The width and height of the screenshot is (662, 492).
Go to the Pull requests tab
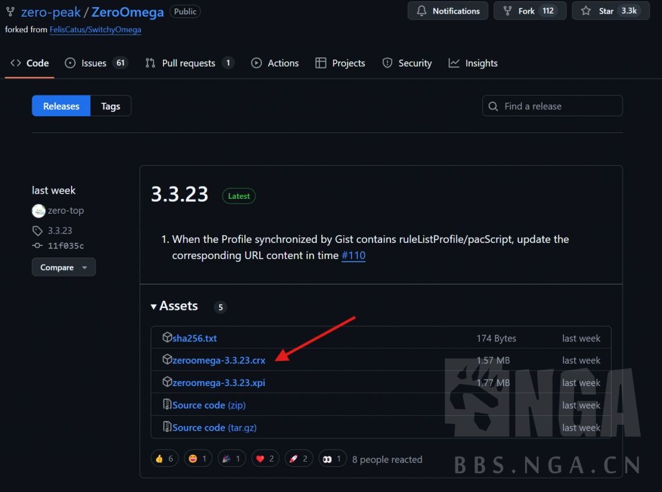coord(189,63)
